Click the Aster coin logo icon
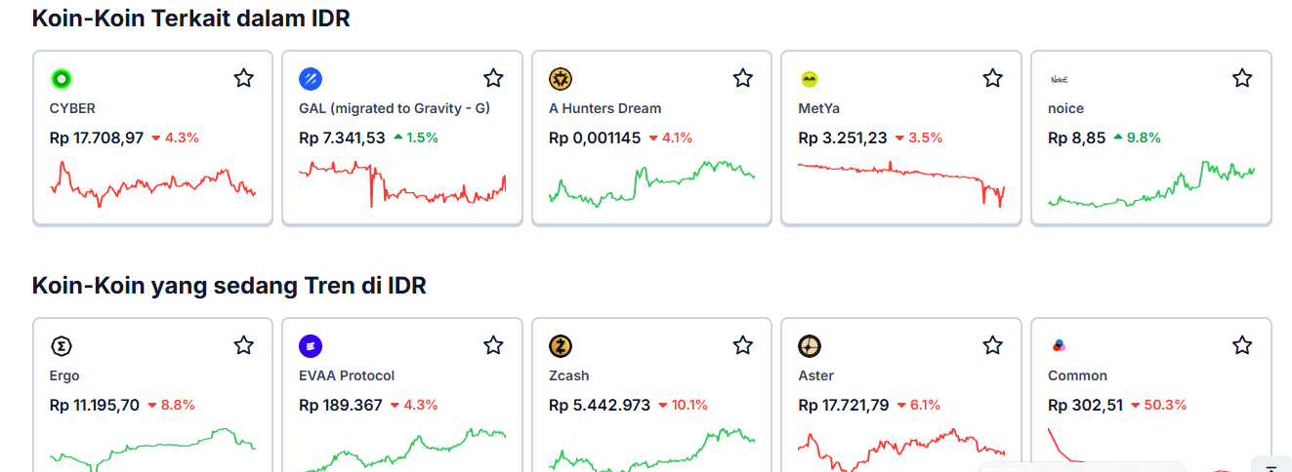The image size is (1292, 472). (810, 346)
